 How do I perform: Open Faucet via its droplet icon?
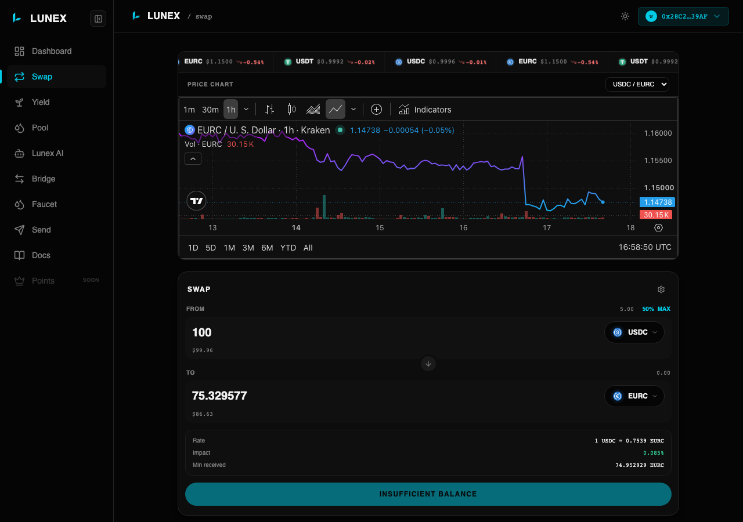20,204
